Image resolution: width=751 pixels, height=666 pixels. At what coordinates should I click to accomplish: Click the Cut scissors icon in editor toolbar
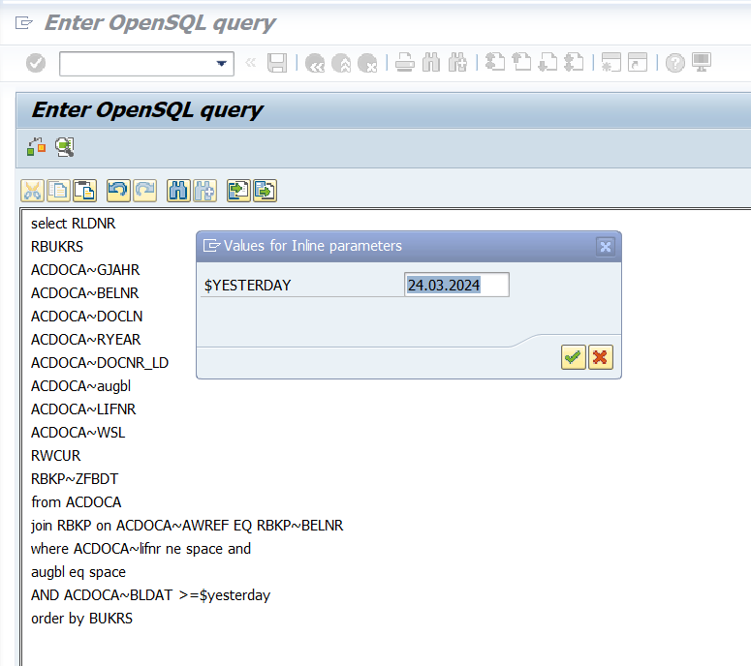[x=32, y=191]
